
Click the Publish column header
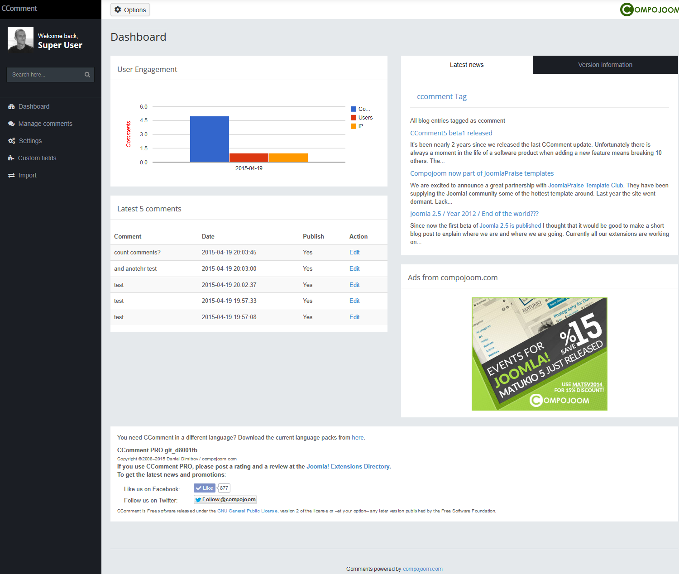coord(313,237)
